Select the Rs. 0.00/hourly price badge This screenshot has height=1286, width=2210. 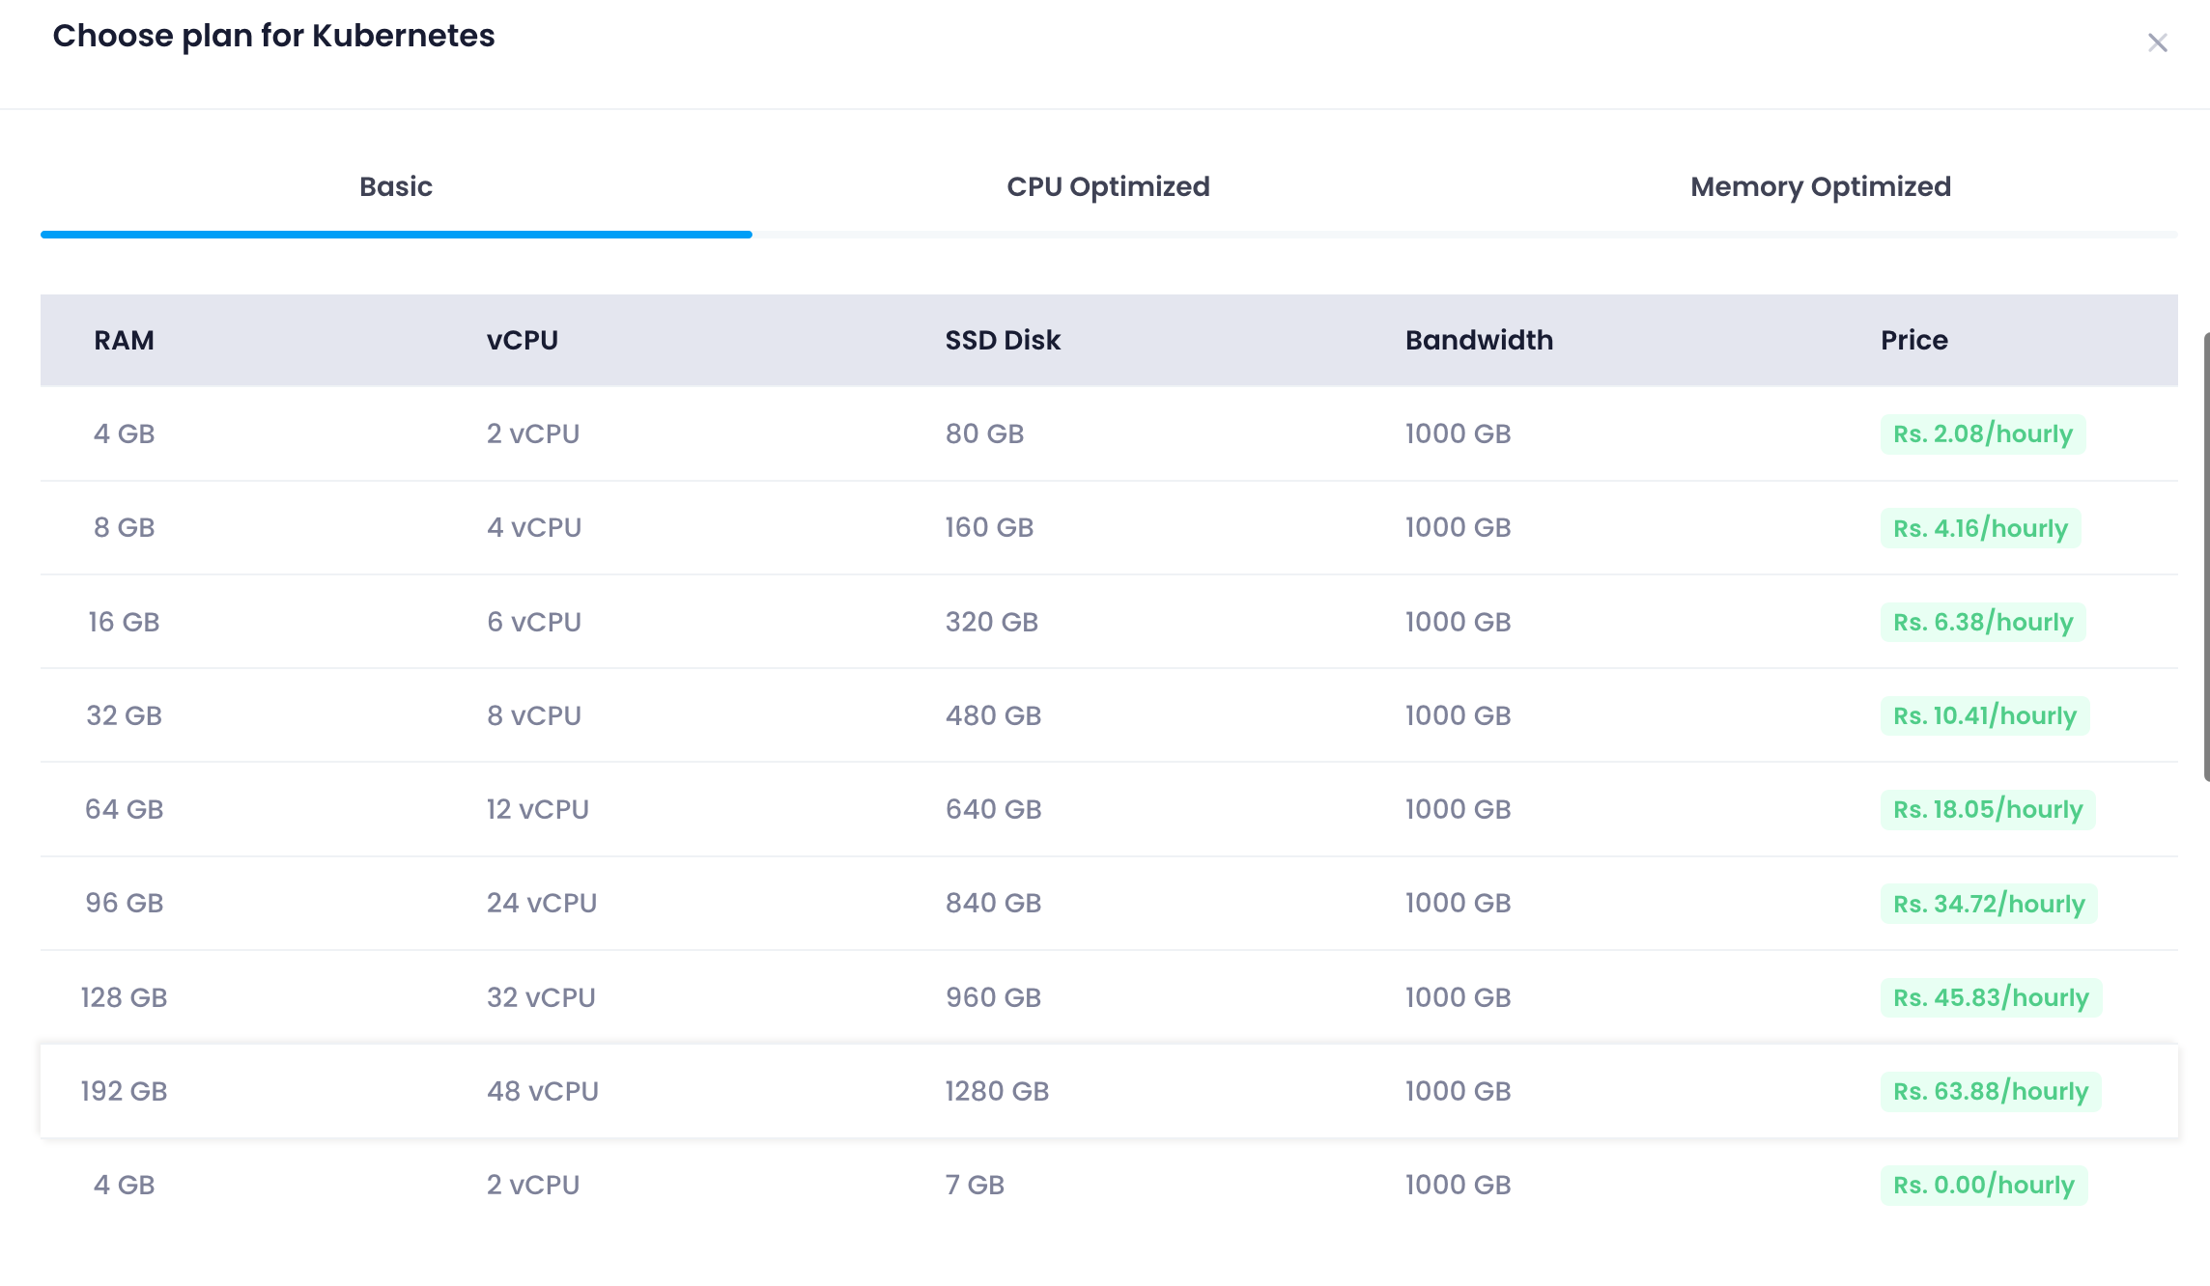(1984, 1185)
